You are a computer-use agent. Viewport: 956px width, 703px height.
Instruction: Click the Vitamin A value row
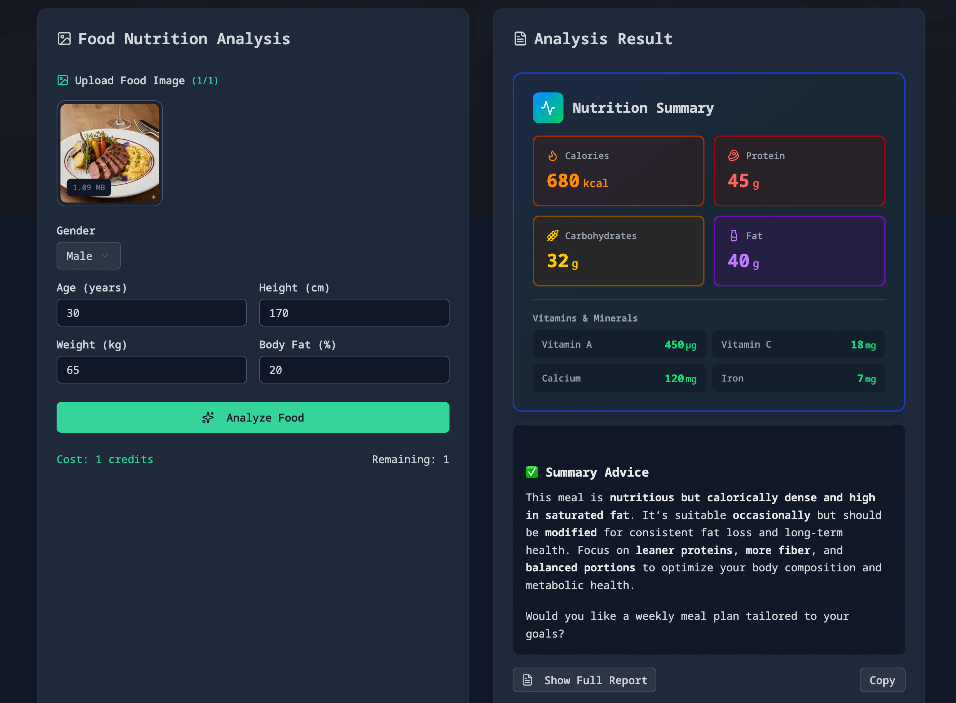coord(619,344)
